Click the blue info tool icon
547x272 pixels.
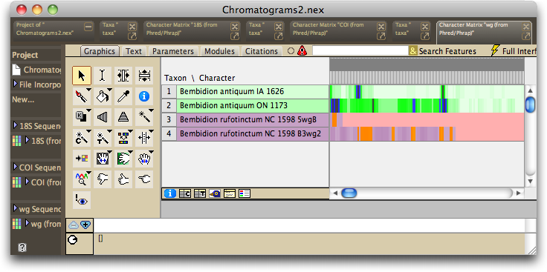point(144,96)
